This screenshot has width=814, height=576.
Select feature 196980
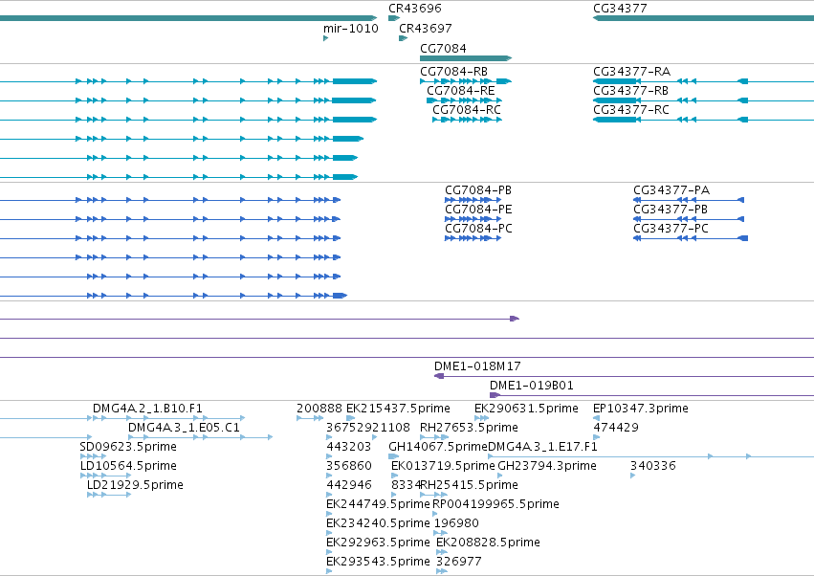456,523
